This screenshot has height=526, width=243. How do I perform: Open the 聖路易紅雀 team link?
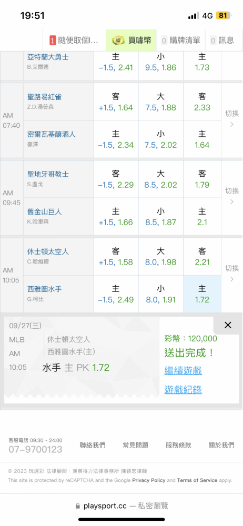44,97
